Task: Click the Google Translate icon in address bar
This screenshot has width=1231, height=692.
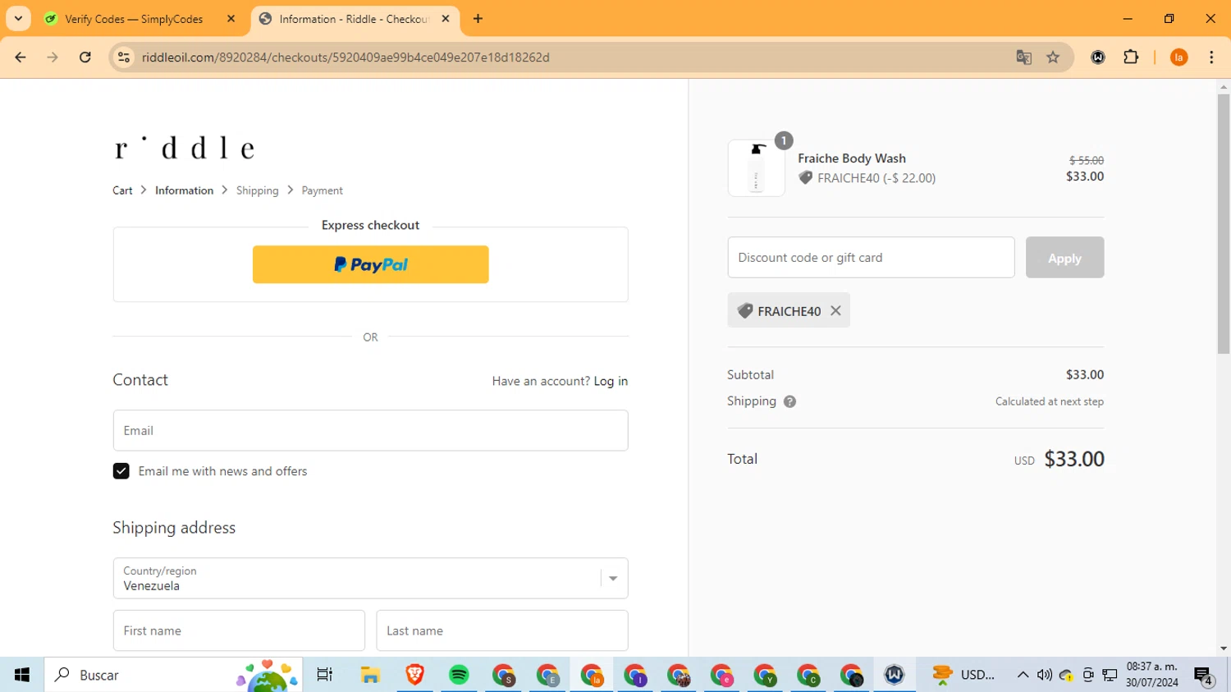Action: pos(1023,57)
